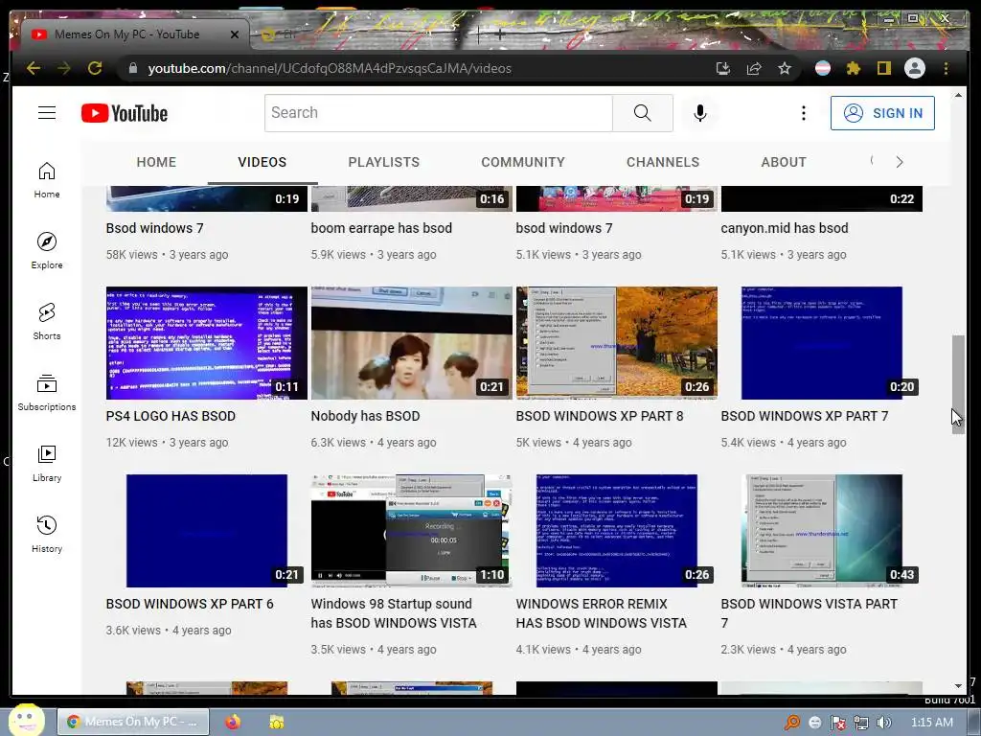
Task: Open BSOD WINDOWS XP PART 7 thumbnail
Action: [821, 343]
